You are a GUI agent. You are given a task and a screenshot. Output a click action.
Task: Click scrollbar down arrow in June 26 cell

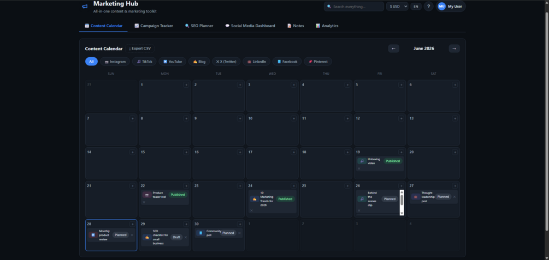coord(402,213)
